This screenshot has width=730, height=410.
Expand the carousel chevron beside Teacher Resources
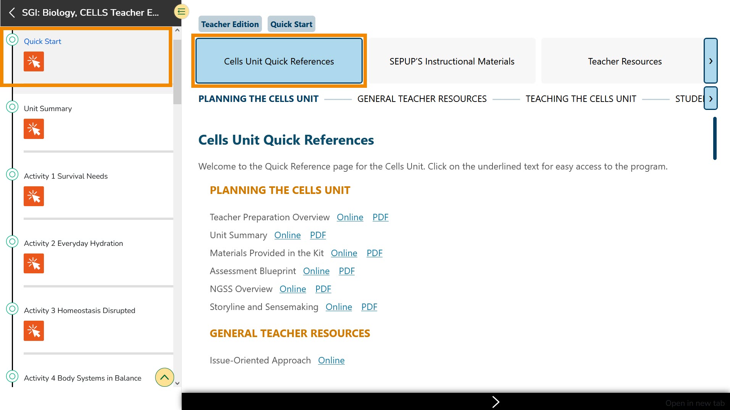coord(711,61)
